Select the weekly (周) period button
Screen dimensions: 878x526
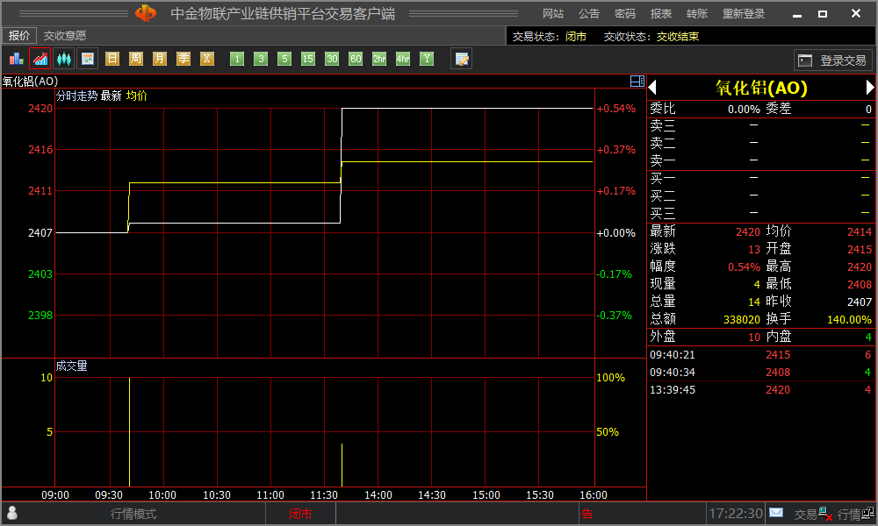click(x=136, y=59)
